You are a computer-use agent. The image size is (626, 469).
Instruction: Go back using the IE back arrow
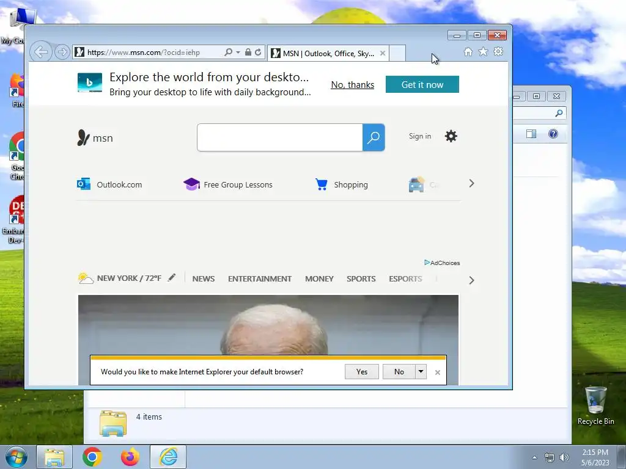coord(41,52)
